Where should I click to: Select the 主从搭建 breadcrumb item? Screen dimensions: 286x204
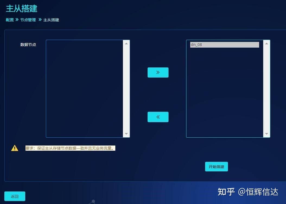point(51,20)
